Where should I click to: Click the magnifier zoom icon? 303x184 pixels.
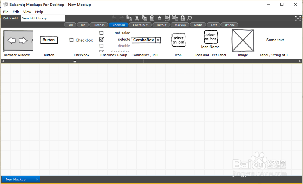point(190,18)
